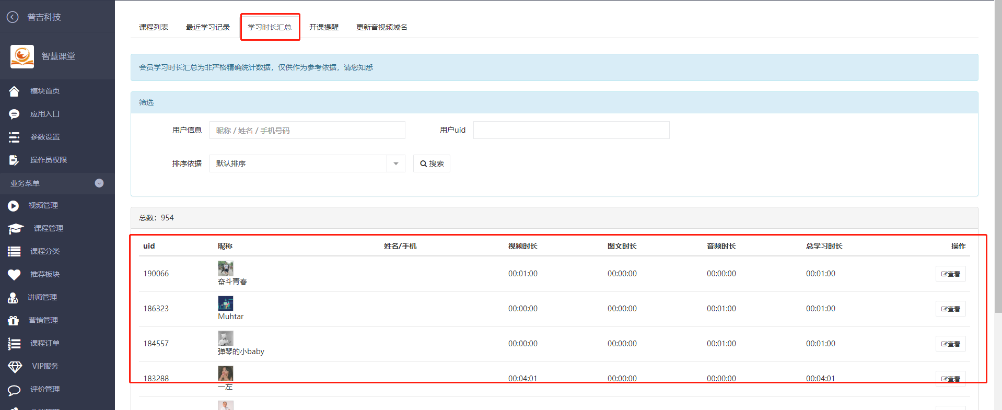The image size is (1002, 410).
Task: Open 课程订单 numbered list icon
Action: pyautogui.click(x=14, y=344)
